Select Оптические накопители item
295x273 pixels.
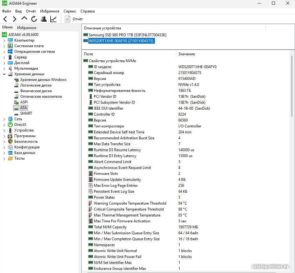[41, 97]
